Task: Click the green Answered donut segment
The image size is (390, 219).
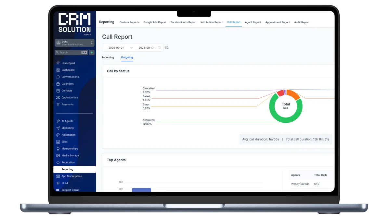Action: (286, 120)
